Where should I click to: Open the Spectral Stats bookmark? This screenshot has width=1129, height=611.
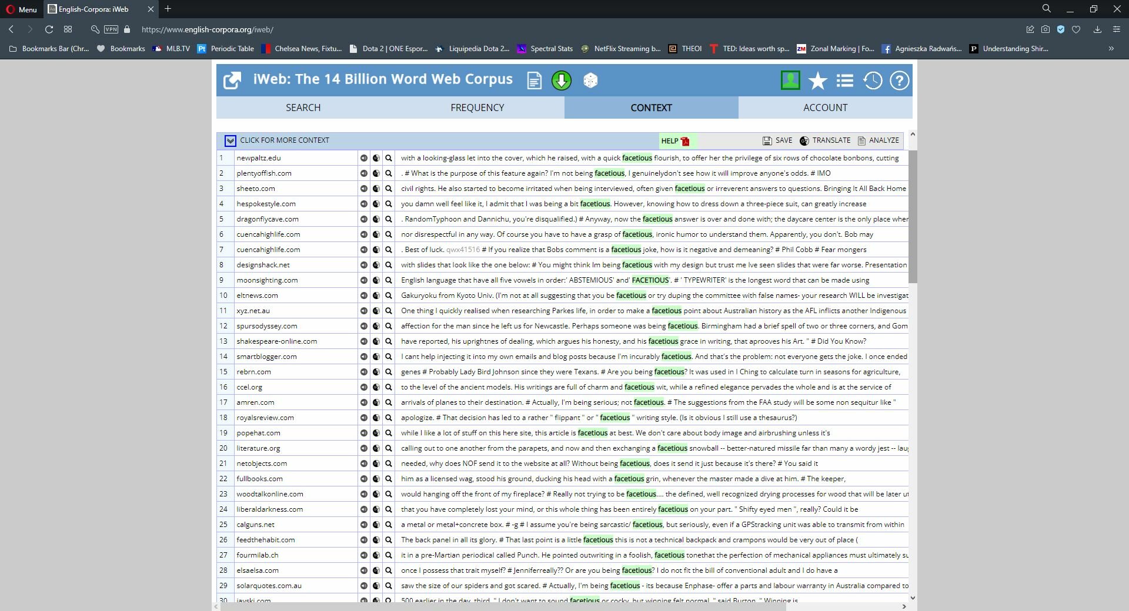(545, 49)
